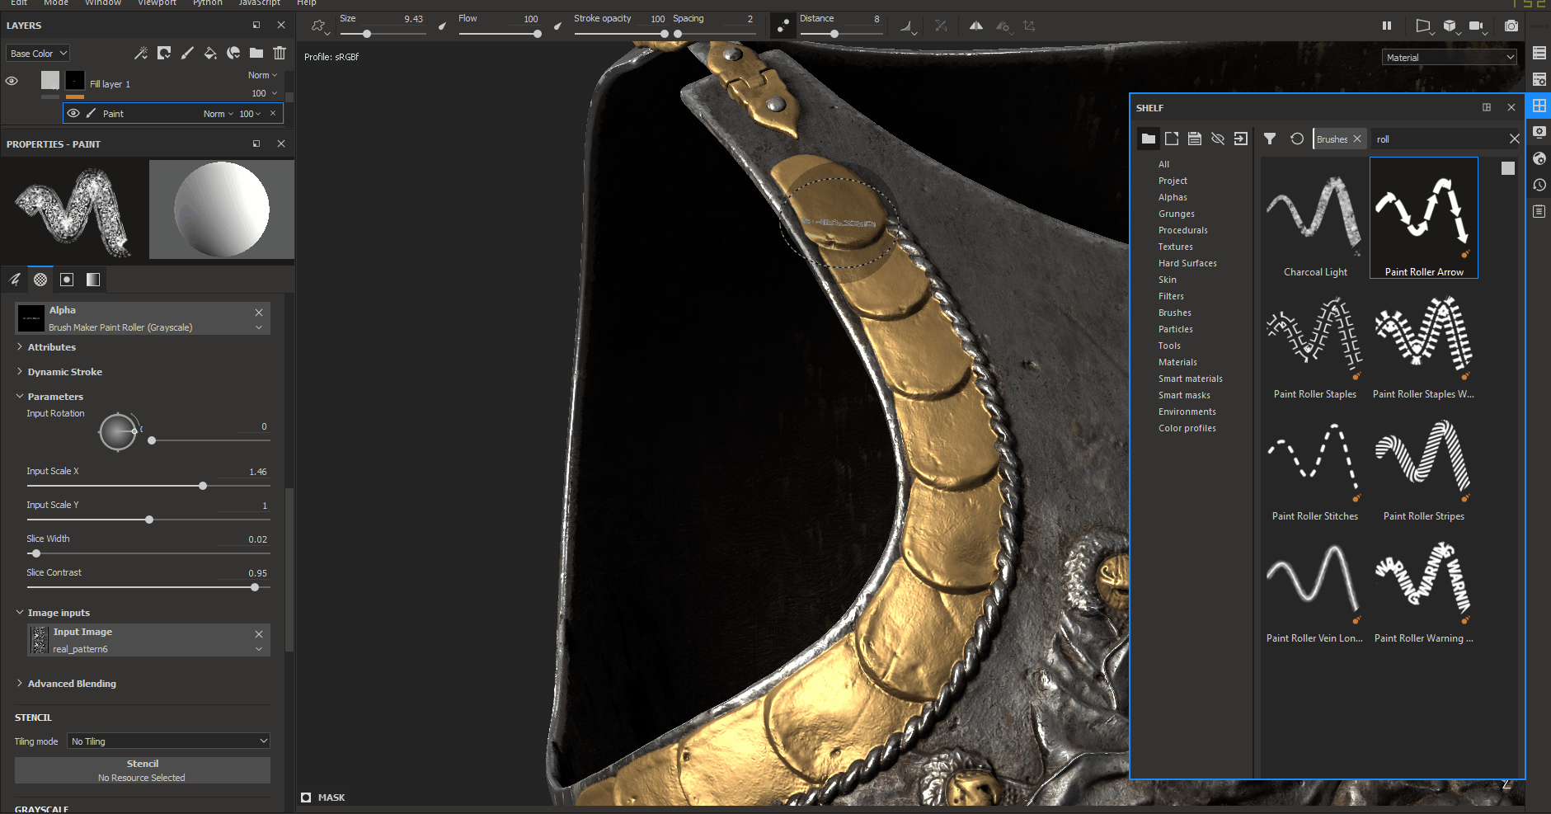
Task: Open Texture Set Settings sidebar icon
Action: pyautogui.click(x=1539, y=79)
